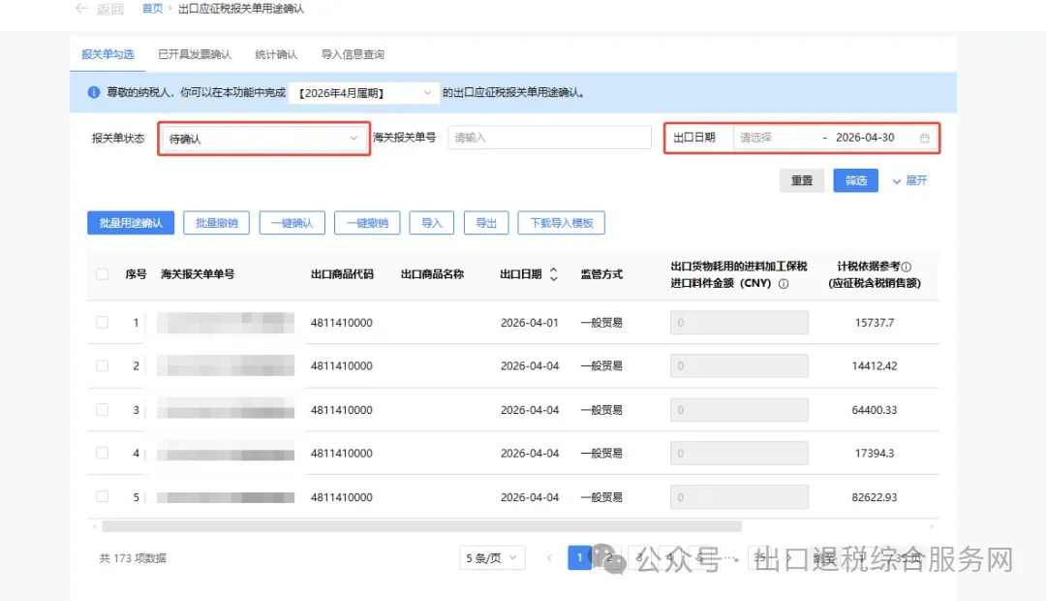Switch to the 已开具发票确认 tab
Viewport: 1046px width, 601px height.
tap(194, 54)
